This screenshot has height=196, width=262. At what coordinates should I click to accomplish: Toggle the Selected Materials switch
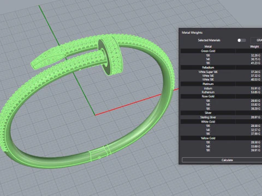(x=242, y=40)
